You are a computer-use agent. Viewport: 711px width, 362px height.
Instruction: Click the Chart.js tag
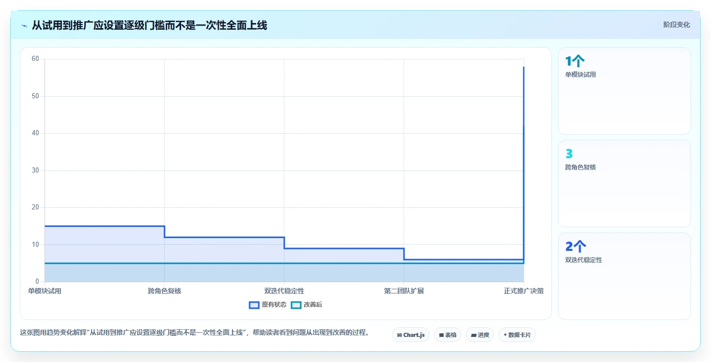[411, 335]
